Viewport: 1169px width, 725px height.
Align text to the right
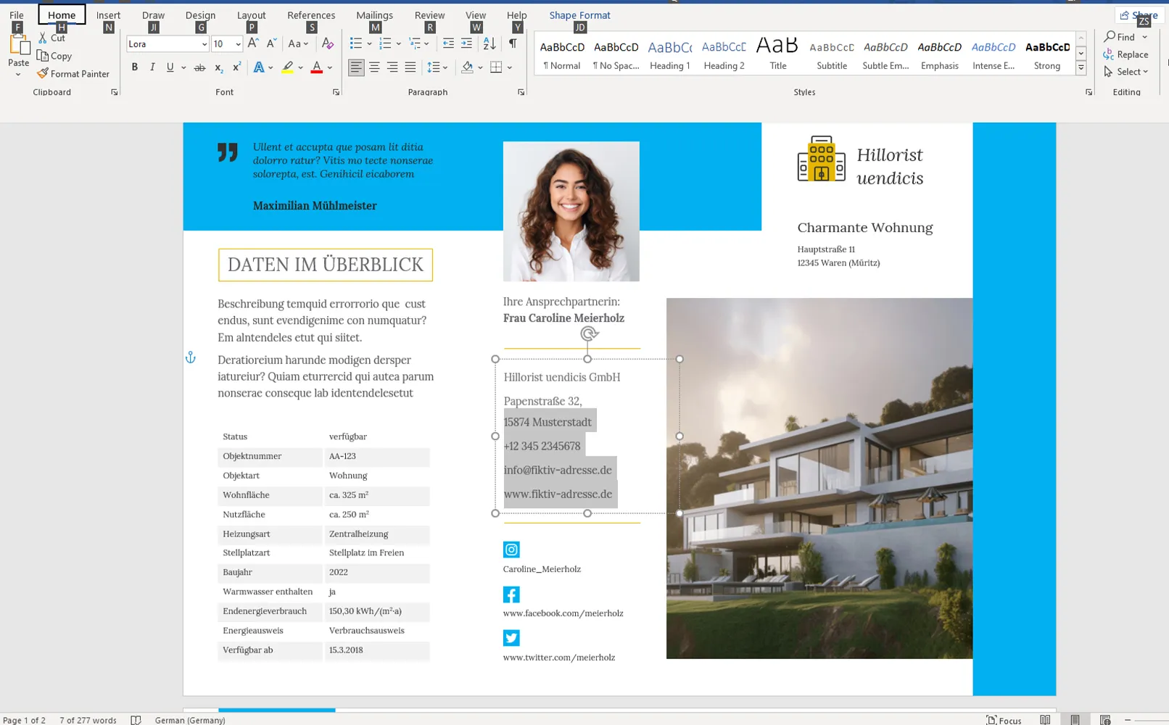point(392,67)
